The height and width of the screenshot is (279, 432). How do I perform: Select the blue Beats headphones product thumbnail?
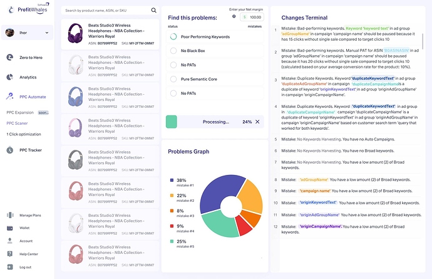[75, 97]
